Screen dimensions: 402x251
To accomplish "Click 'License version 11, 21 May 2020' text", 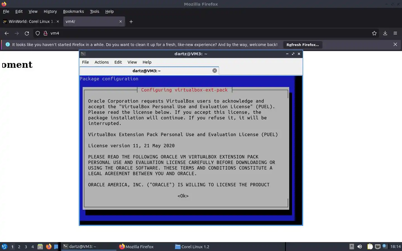I will 131,146.
